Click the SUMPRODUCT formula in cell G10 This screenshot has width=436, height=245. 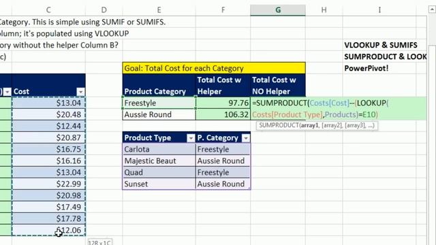(x=338, y=109)
